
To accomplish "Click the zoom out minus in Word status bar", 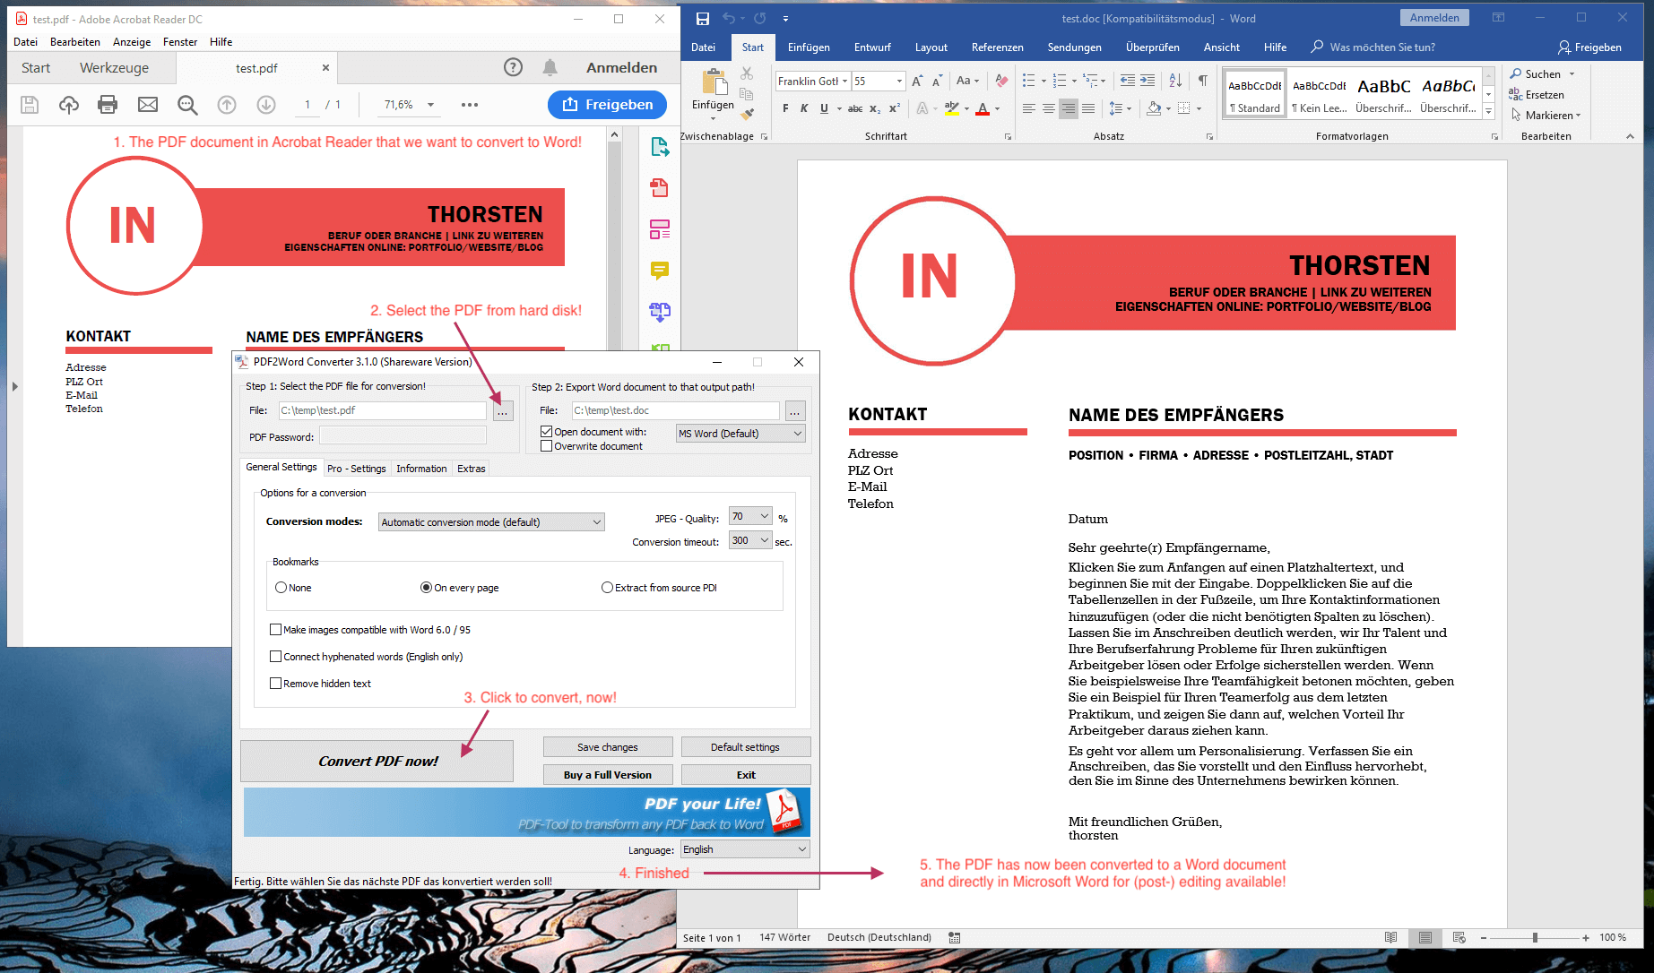I will tap(1484, 937).
